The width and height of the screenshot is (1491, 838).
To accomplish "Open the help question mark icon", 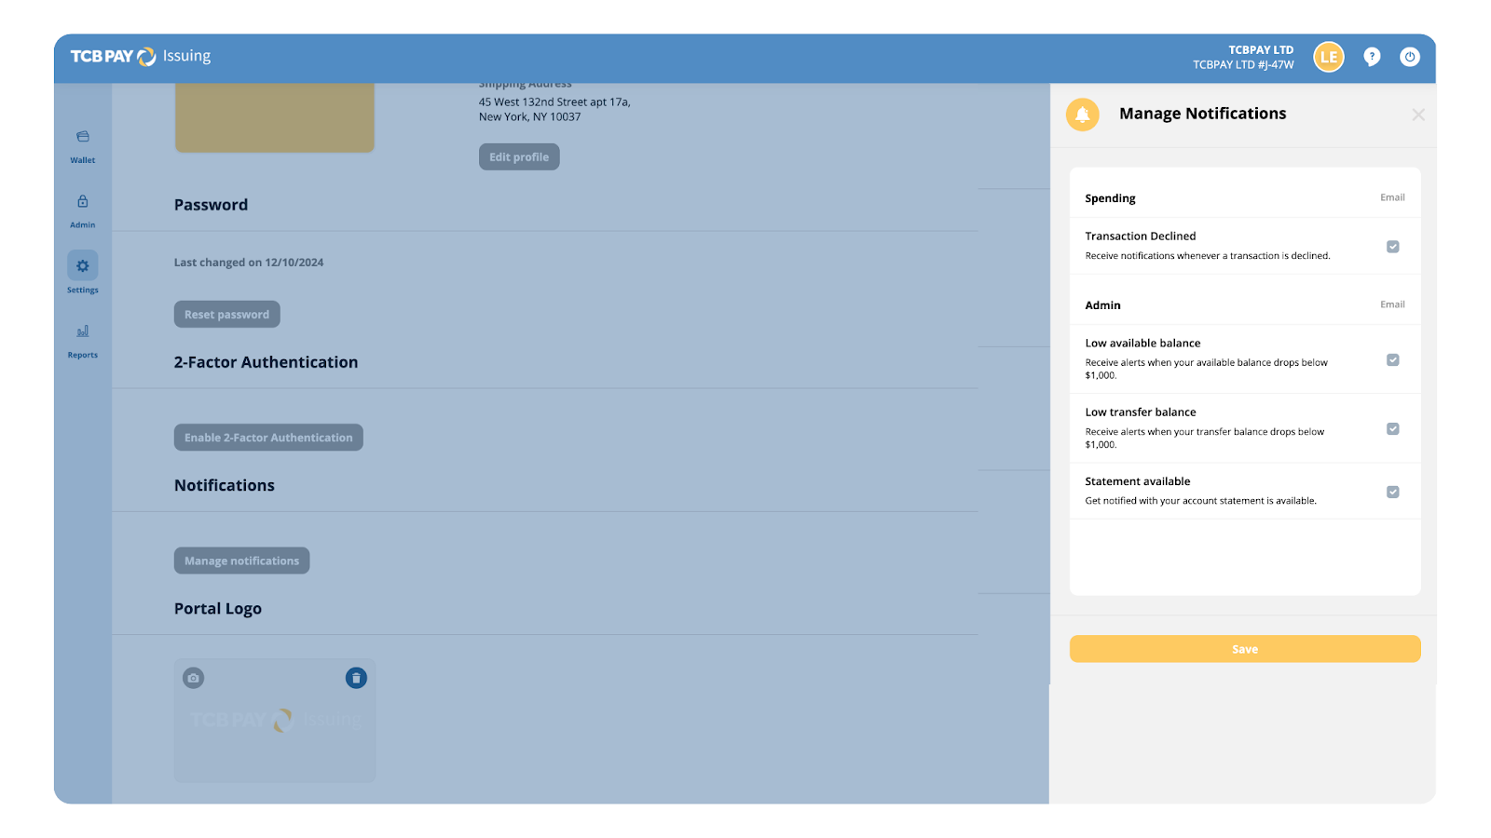I will coord(1372,57).
